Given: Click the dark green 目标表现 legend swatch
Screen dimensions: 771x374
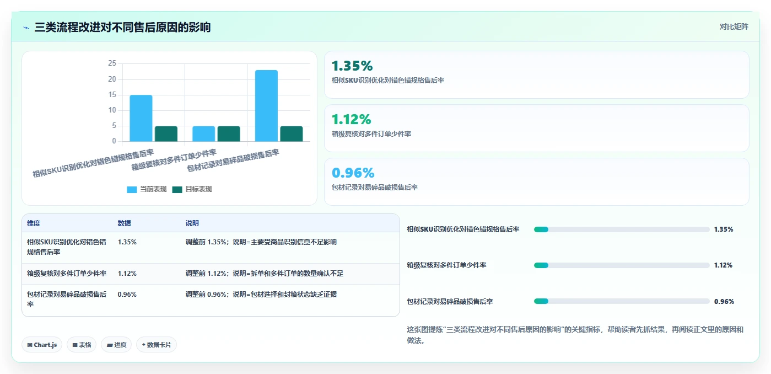Looking at the screenshot, I should click(x=177, y=189).
